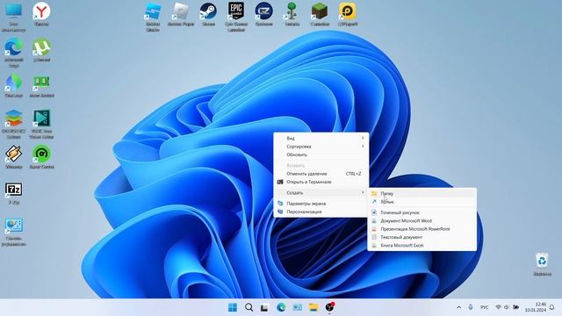Select the Yandex browser desktop shortcut
Screen dimensions: 562x316
tap(41, 14)
